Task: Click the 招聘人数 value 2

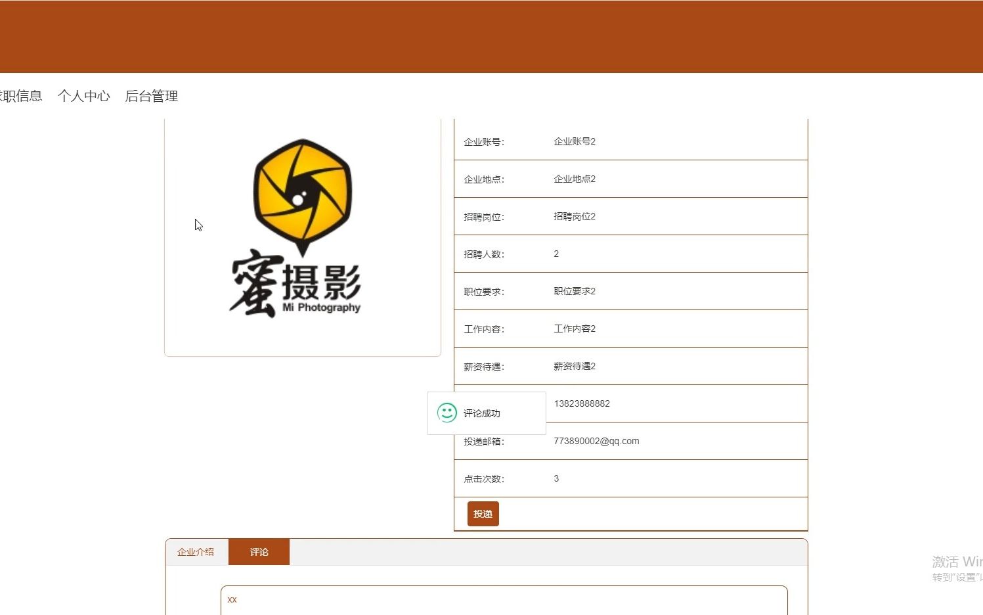Action: pos(556,254)
